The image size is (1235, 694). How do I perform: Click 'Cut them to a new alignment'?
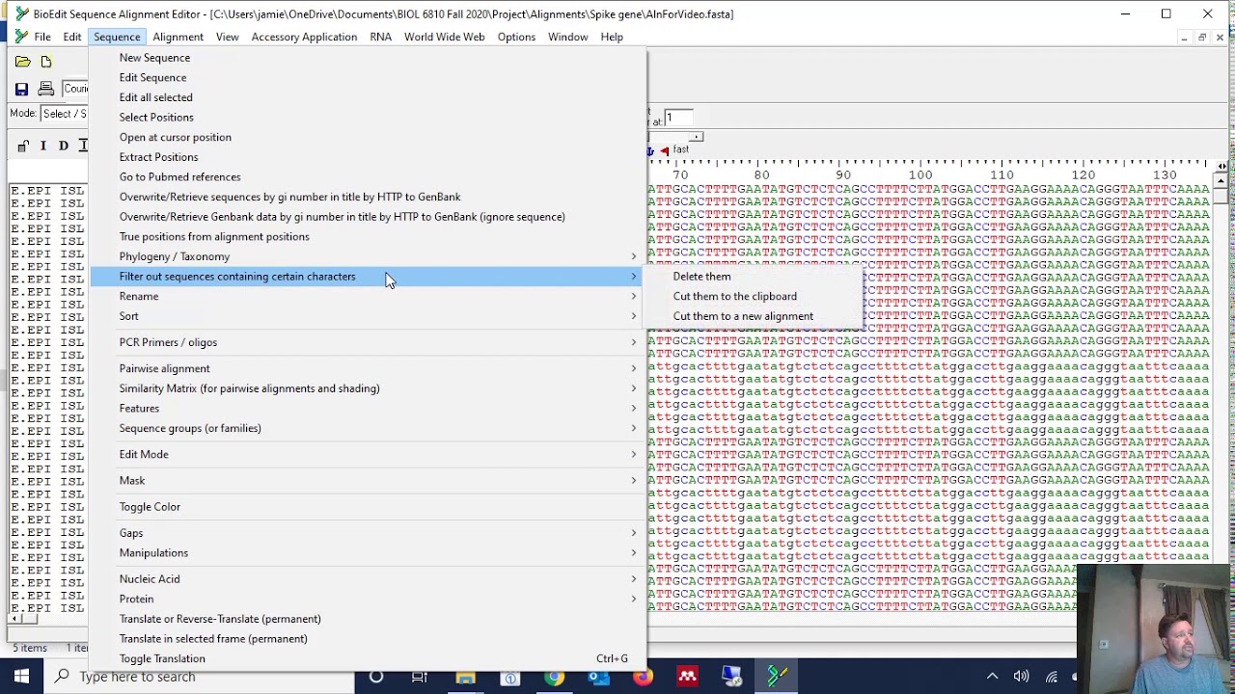tap(755, 316)
